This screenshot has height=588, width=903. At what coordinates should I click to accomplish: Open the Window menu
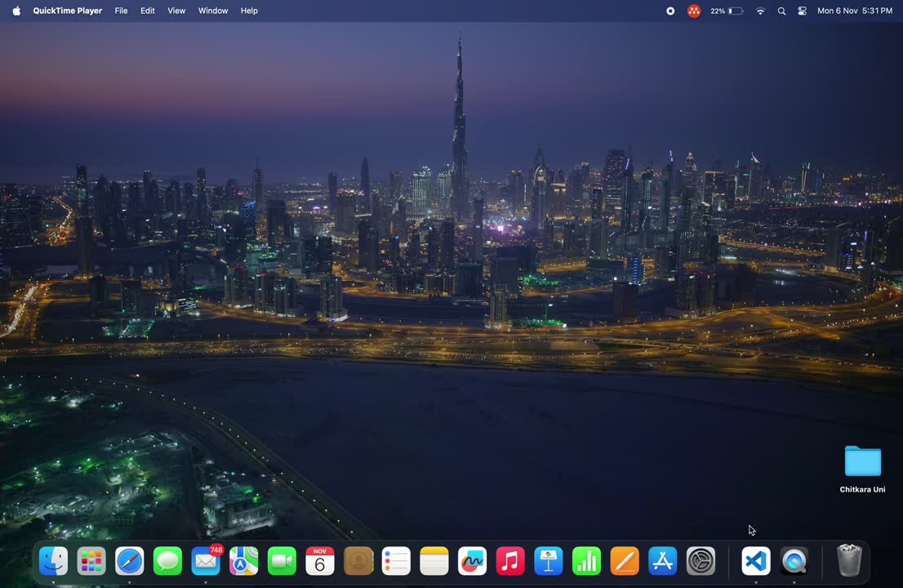[213, 11]
